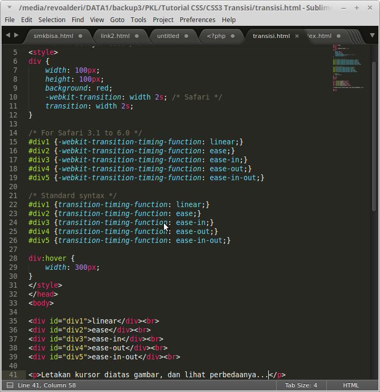Click unsaved dot on untitled tab
Viewport: 380px width, 392px height.
186,36
